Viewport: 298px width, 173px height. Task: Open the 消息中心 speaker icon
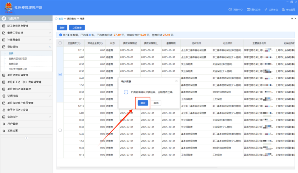[x=230, y=10]
